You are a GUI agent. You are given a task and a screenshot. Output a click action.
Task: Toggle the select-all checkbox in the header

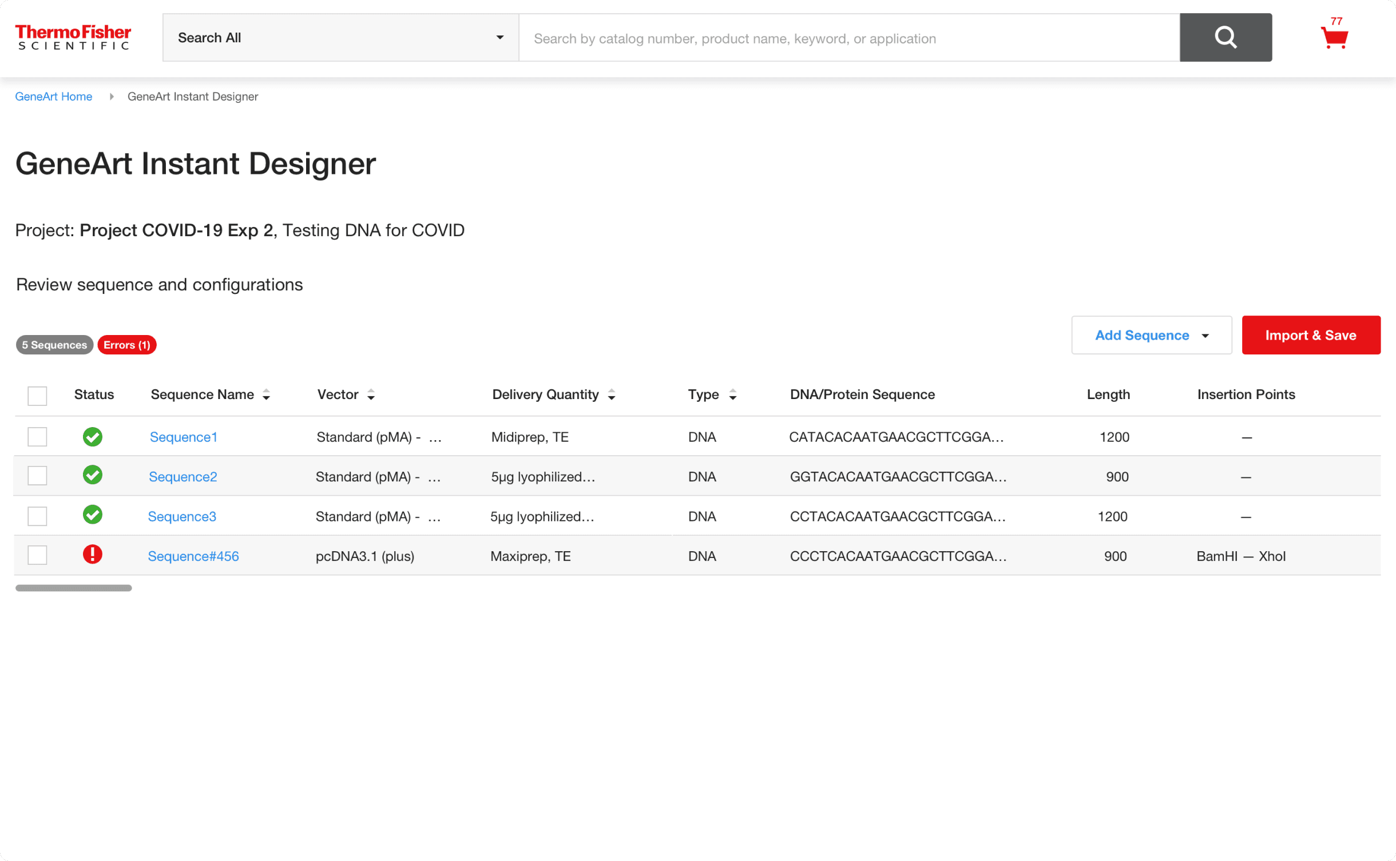tap(37, 396)
